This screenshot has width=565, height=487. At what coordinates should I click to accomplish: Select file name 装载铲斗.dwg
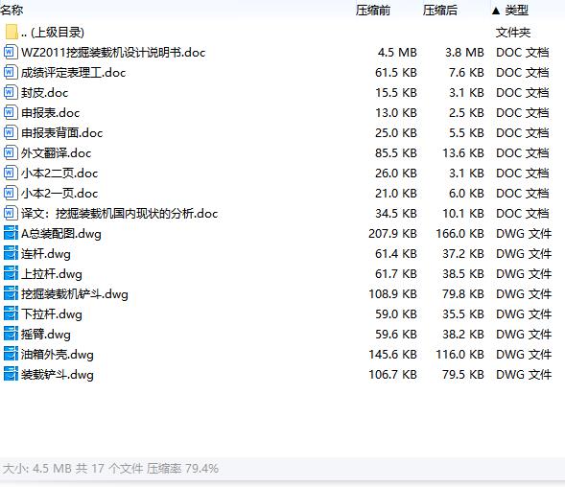[x=58, y=375]
